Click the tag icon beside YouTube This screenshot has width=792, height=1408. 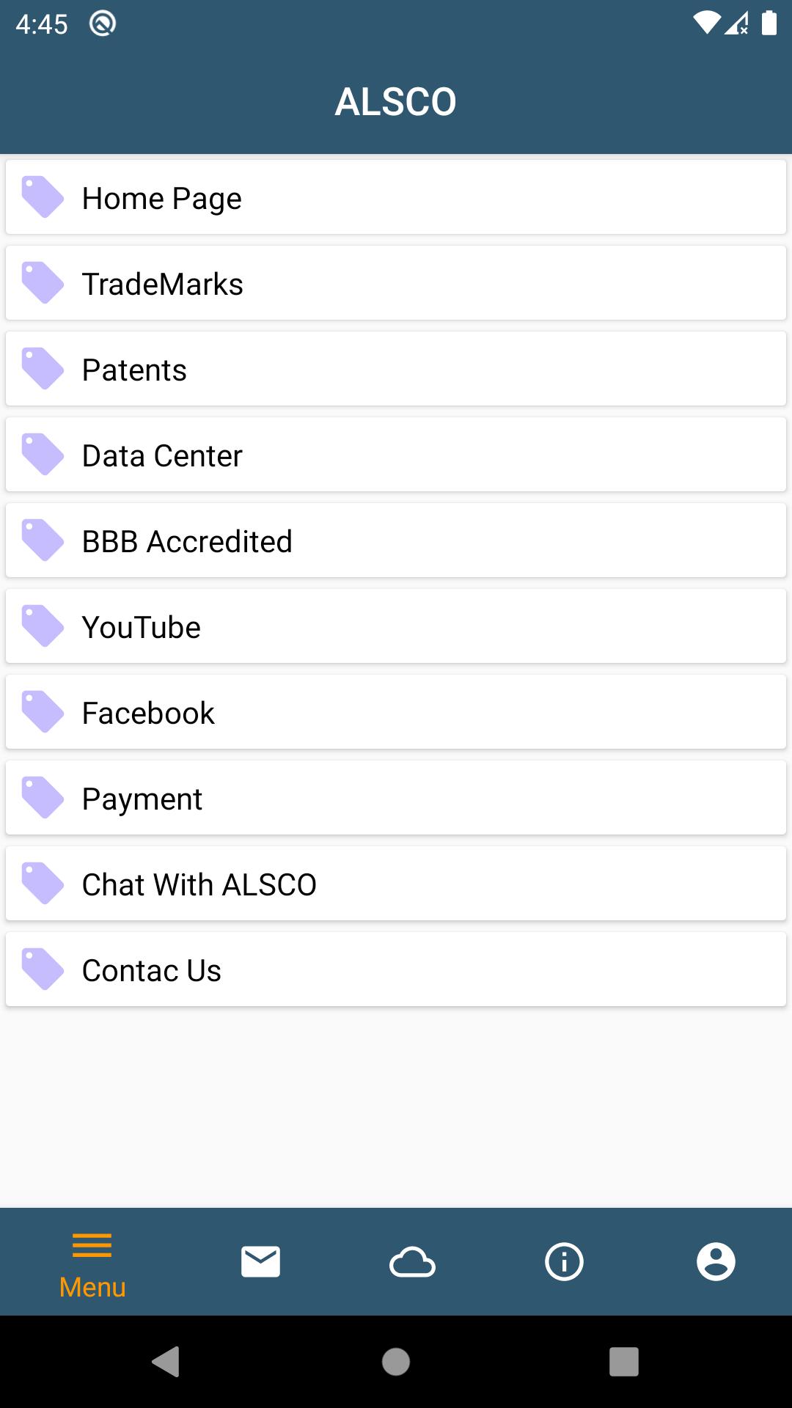43,626
